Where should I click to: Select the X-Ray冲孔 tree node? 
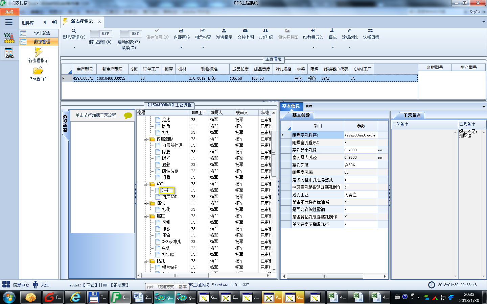click(x=171, y=242)
